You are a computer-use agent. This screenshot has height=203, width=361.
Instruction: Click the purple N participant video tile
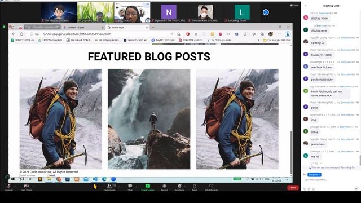click(x=169, y=12)
